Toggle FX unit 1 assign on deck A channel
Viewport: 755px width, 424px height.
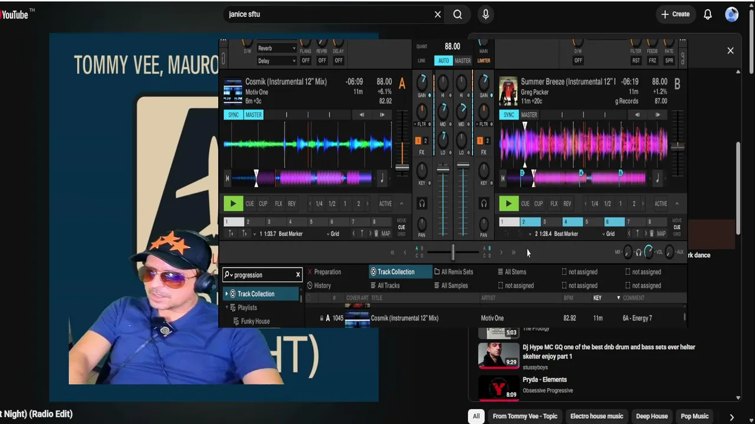418,141
